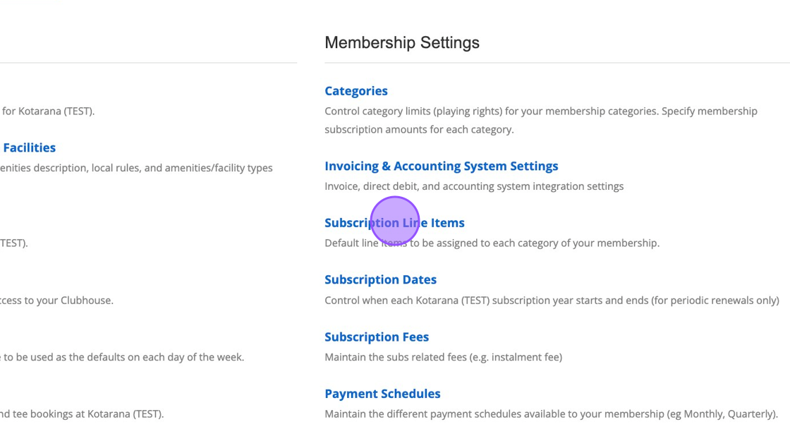Click the 'access to your Clubhouse' text

pyautogui.click(x=56, y=301)
